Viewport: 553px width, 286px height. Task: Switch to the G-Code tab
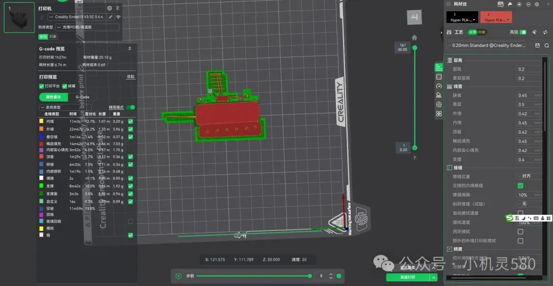(82, 97)
